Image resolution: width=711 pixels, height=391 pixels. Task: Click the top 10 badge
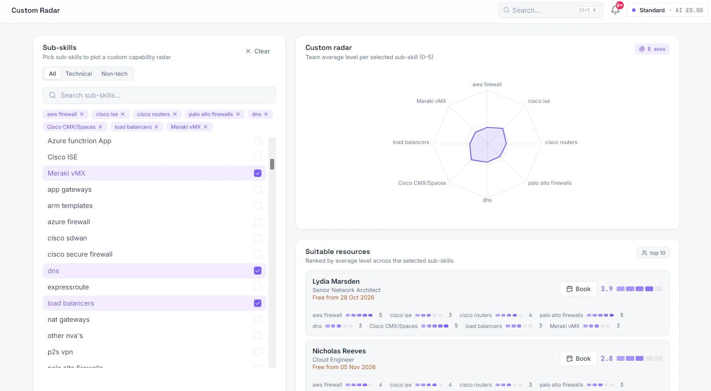pyautogui.click(x=653, y=253)
